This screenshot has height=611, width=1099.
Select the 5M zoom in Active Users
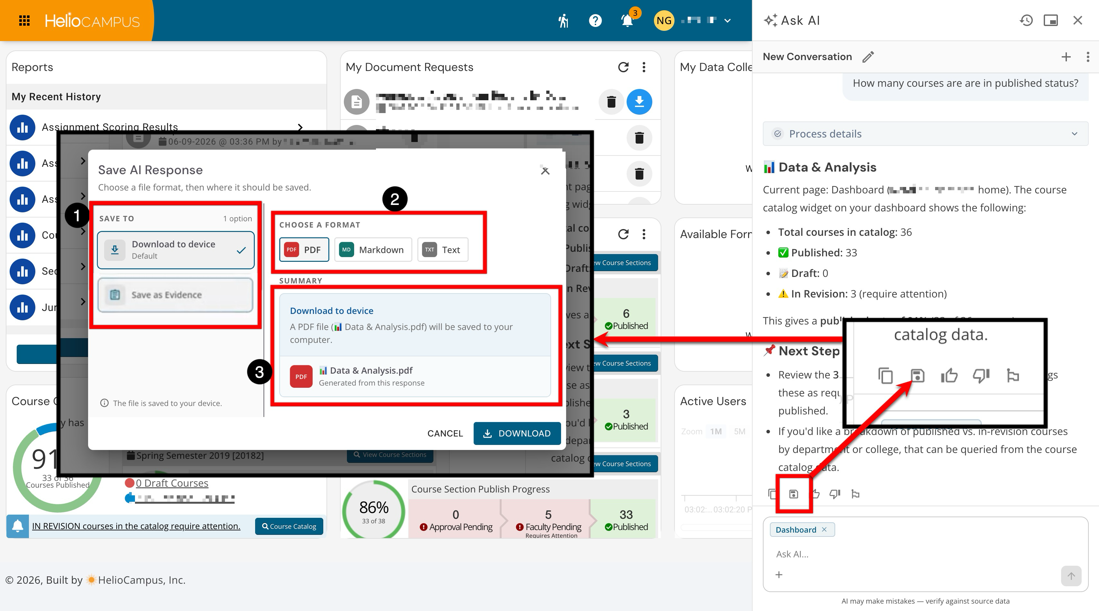[739, 431]
